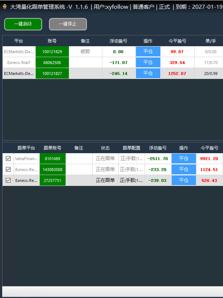Click the 跟单平台 column header
Image resolution: width=223 pixels, height=298 pixels.
(26, 148)
